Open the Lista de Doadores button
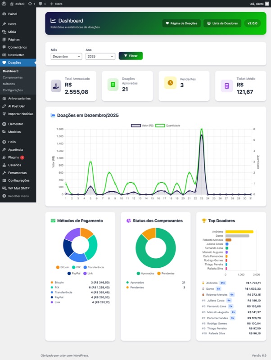Screen dimensions: 271x360 (x=222, y=23)
